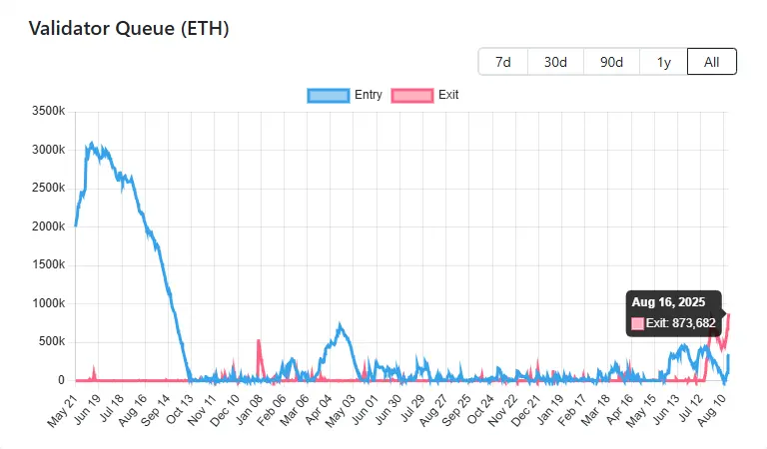Click the Entry line peak near 3000k
The height and width of the screenshot is (449, 767).
point(92,144)
